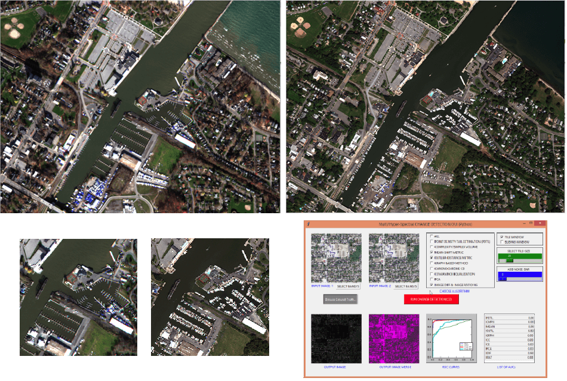Check the ALL algorithms checkbox

432,236
